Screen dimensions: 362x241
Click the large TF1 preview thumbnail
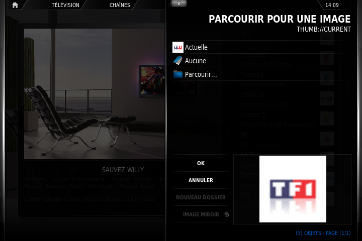coord(293,189)
